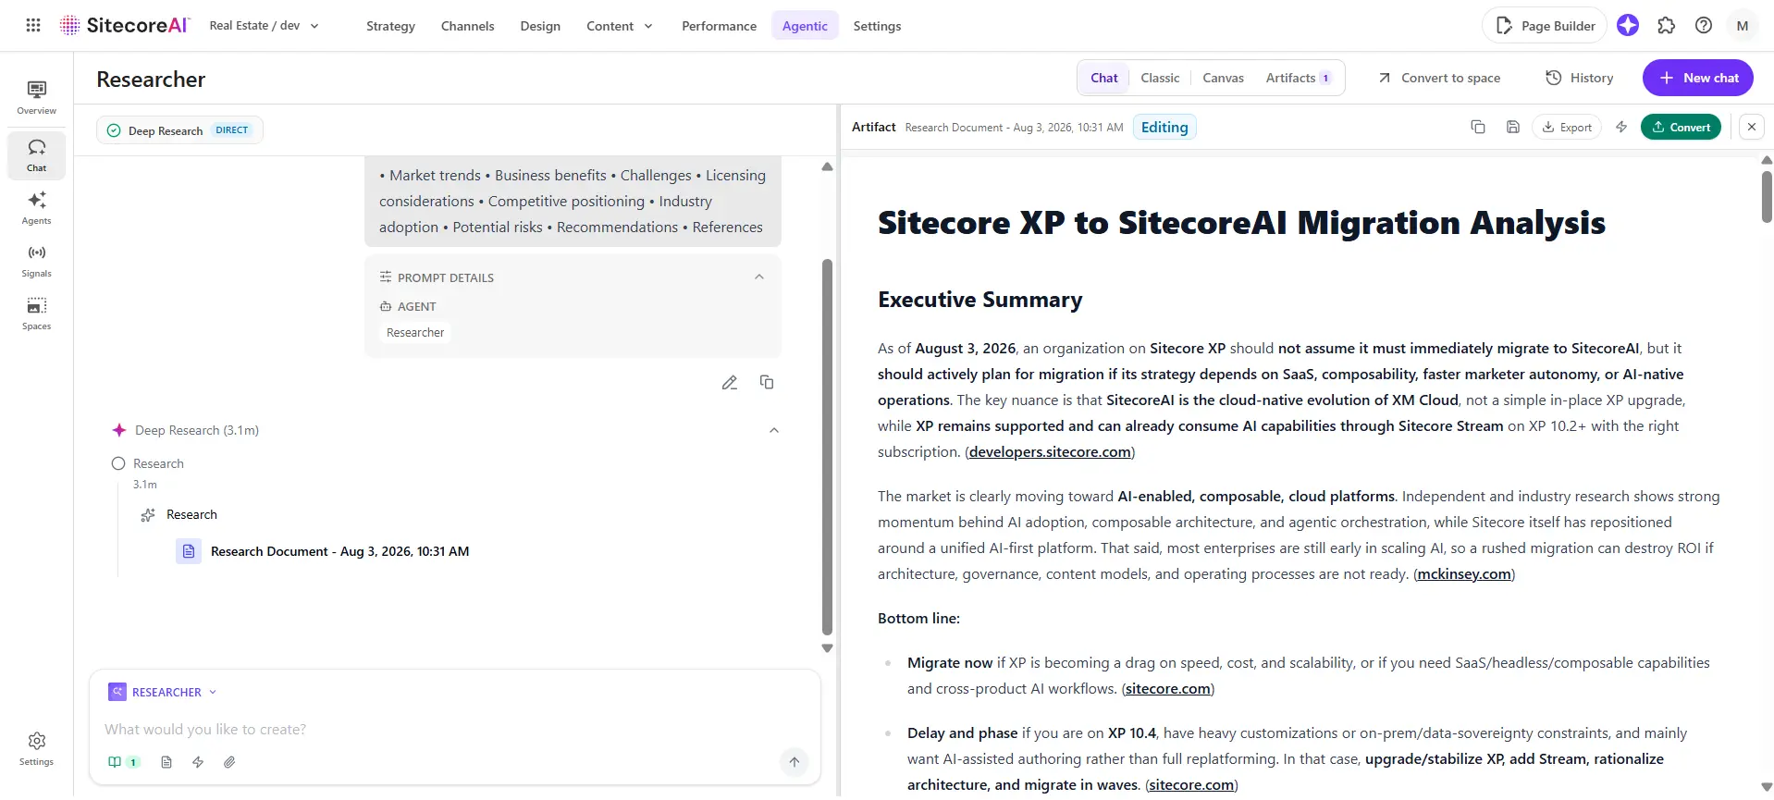Open Spaces in the sidebar
Screen dimensions: 1774x800
[x=37, y=314]
